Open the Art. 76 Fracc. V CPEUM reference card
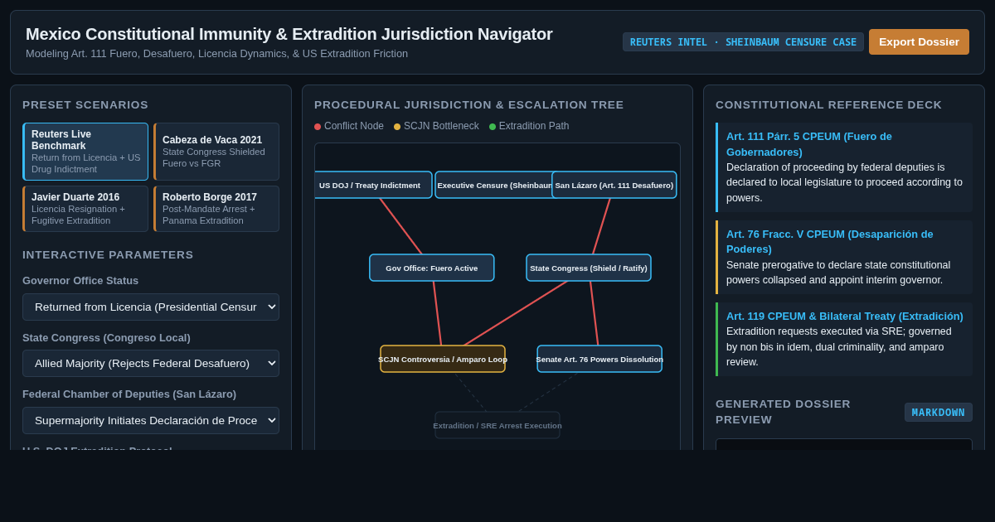The image size is (995, 522). pos(844,257)
